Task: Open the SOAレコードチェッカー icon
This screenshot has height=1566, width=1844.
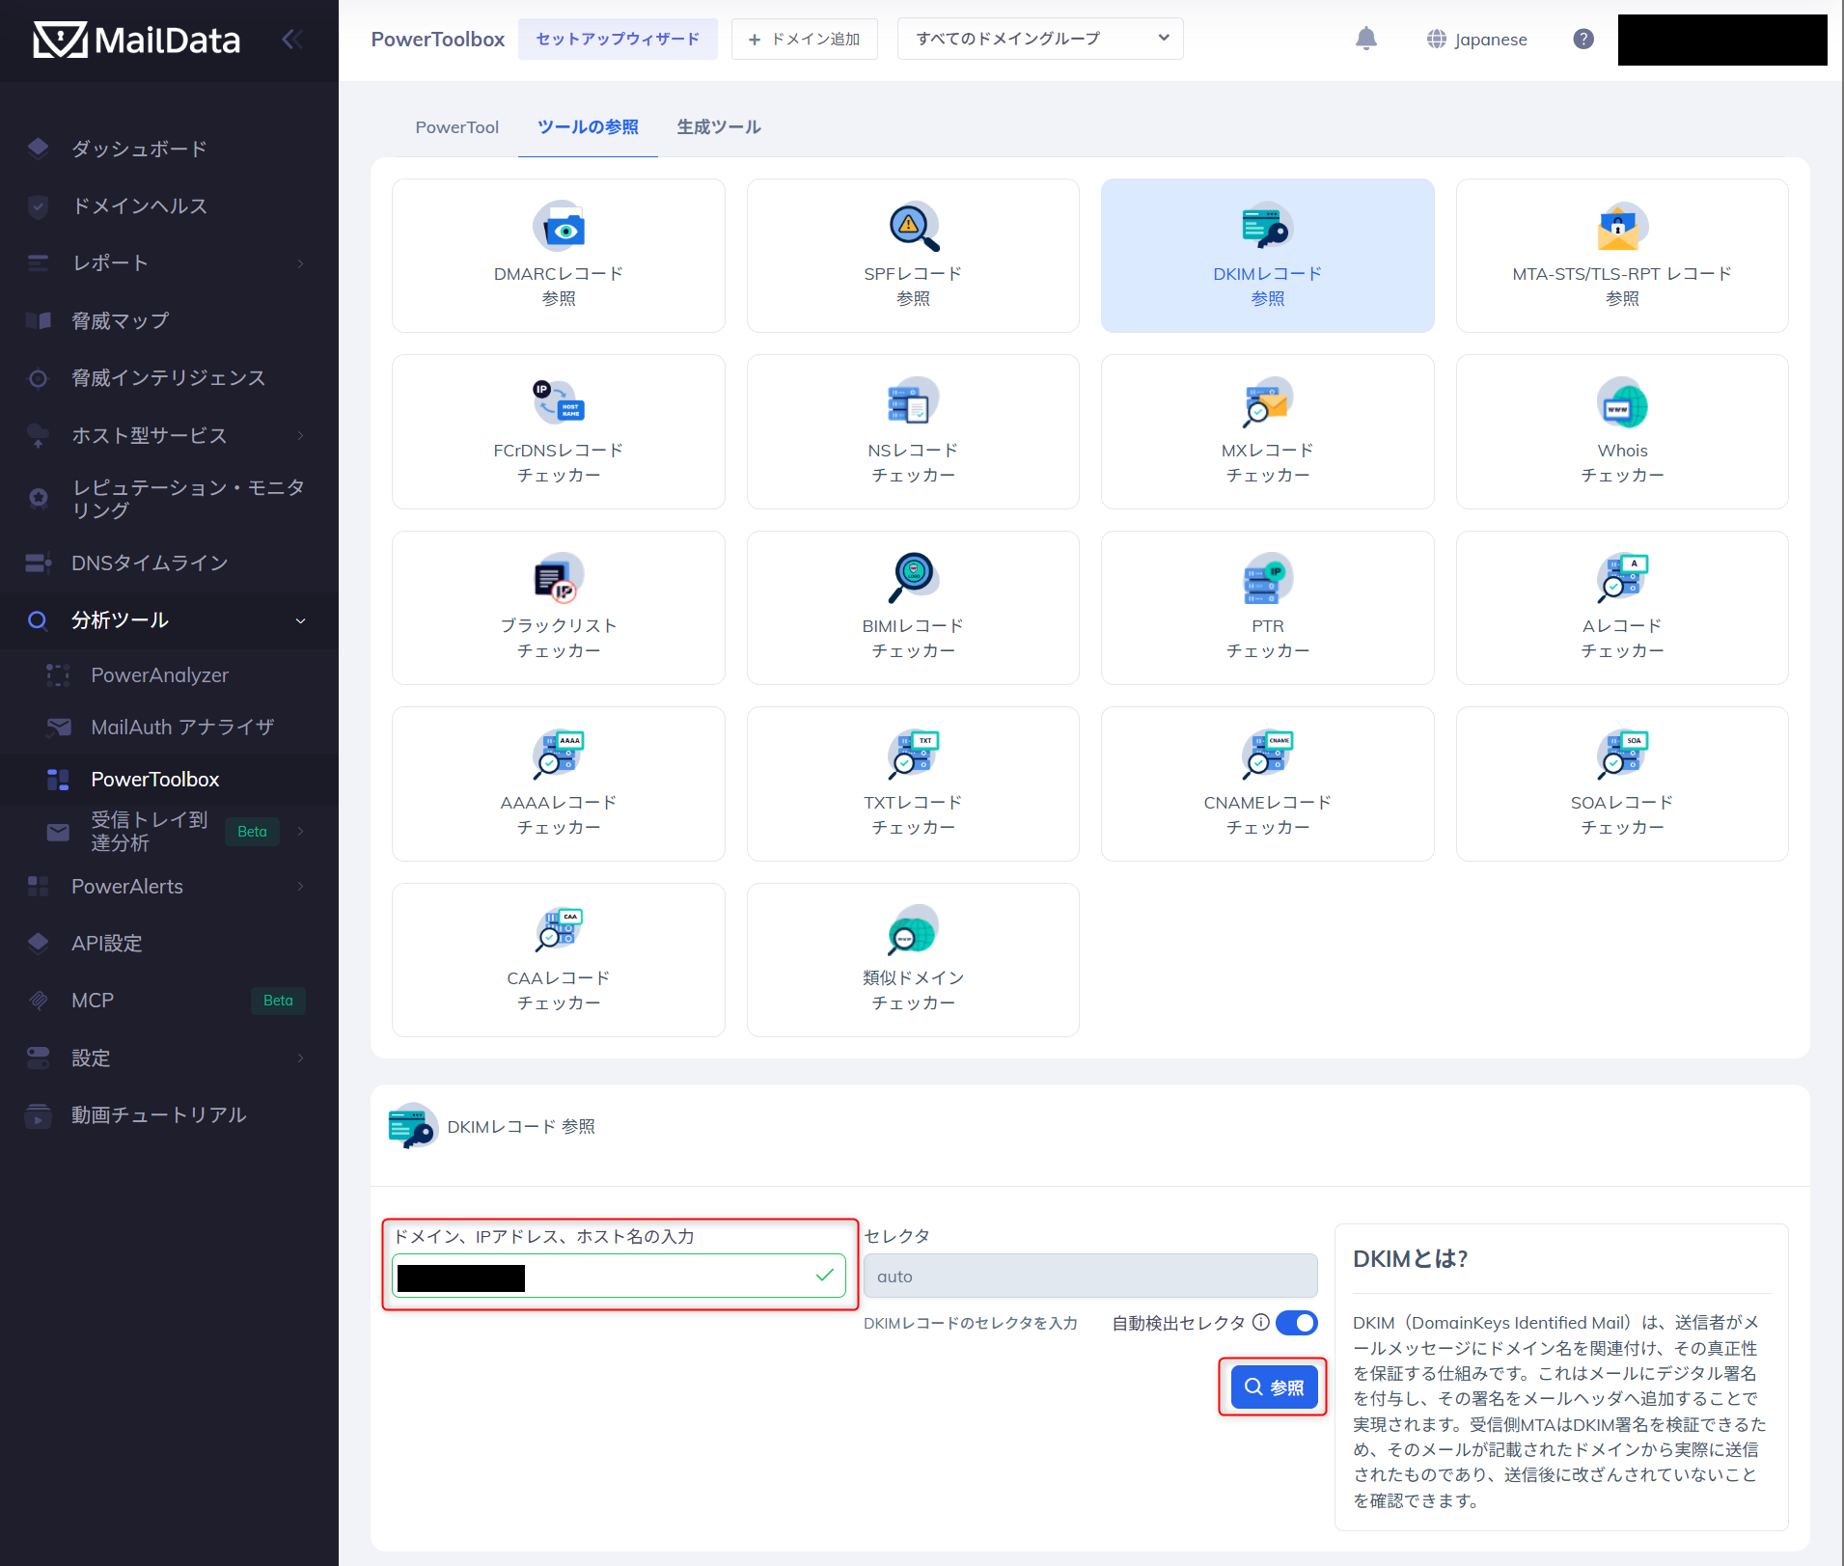Action: click(x=1621, y=755)
